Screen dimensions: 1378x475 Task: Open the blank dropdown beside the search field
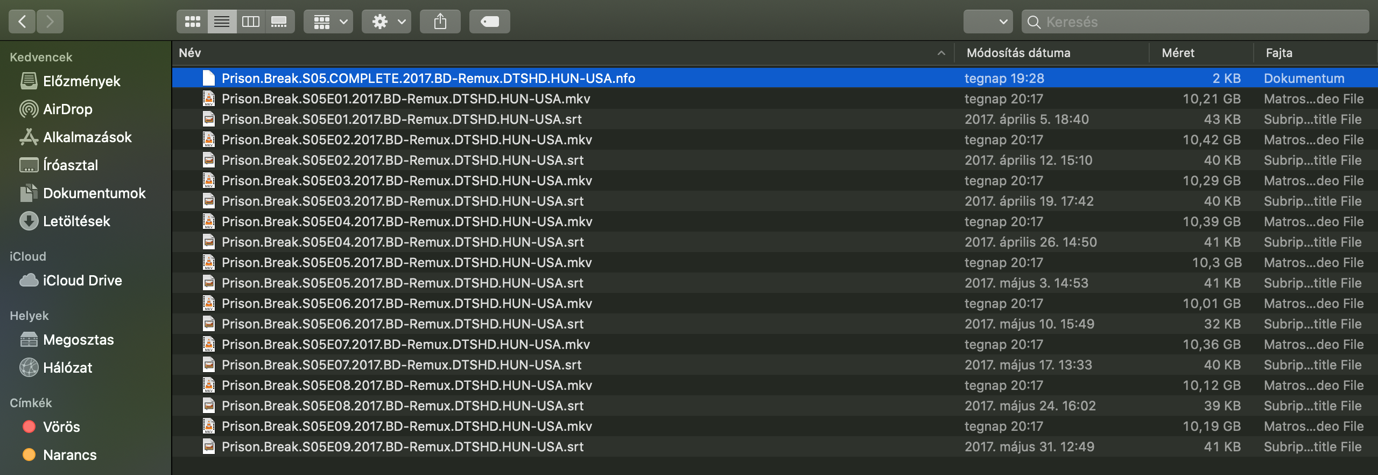point(988,22)
